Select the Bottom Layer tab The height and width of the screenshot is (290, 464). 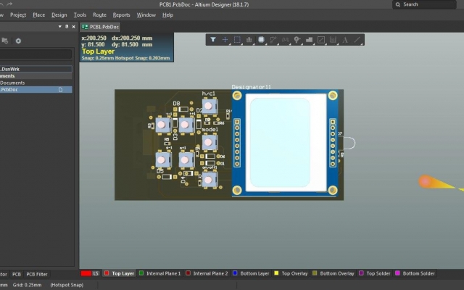click(252, 273)
